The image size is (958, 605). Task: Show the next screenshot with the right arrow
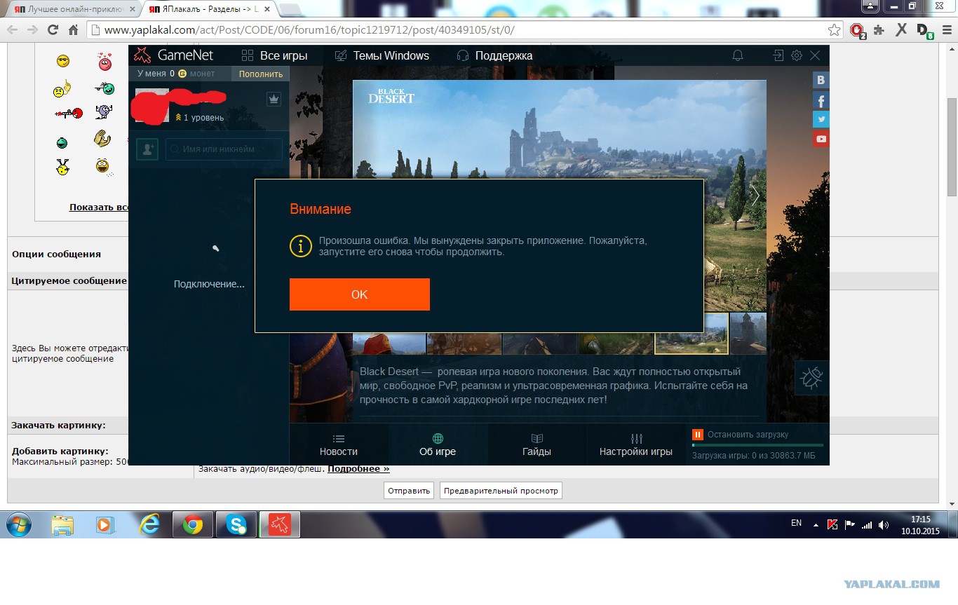pyautogui.click(x=755, y=195)
